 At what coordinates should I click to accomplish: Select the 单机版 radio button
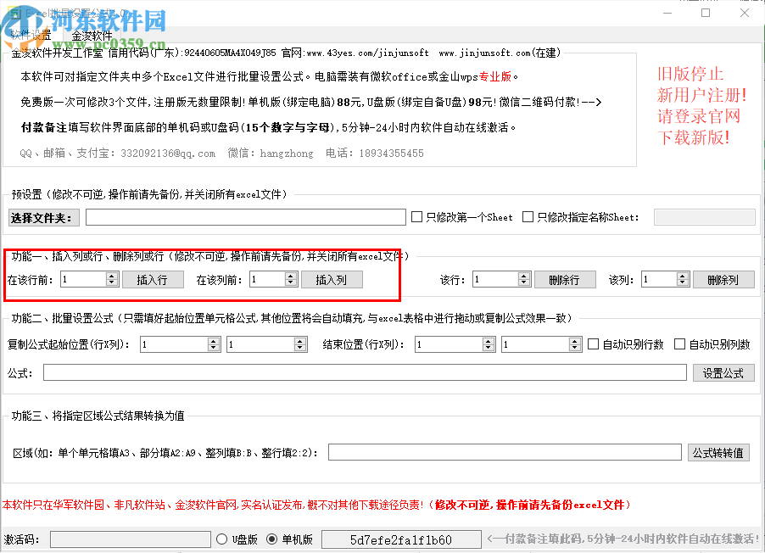pyautogui.click(x=273, y=539)
